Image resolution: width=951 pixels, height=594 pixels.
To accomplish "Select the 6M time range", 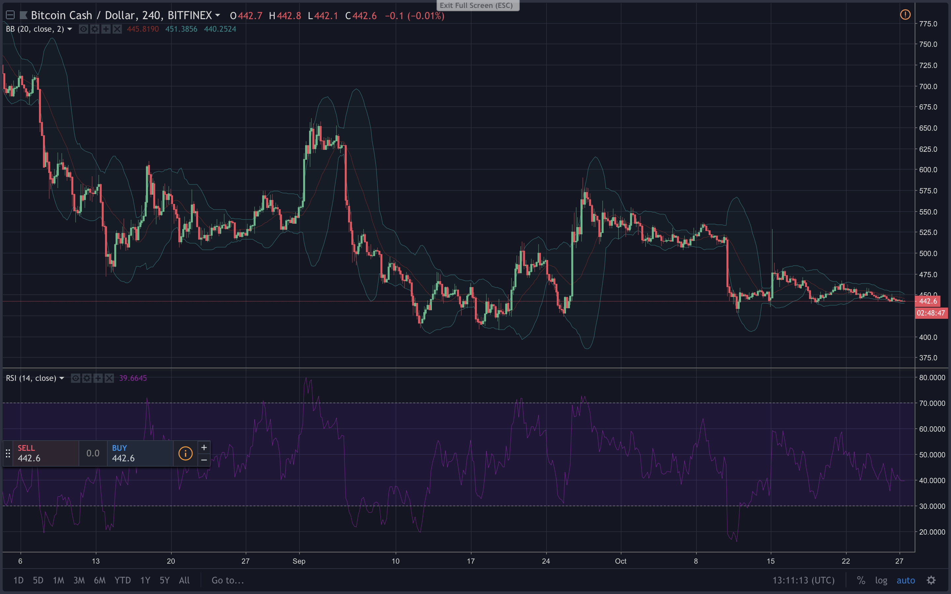I will pyautogui.click(x=100, y=580).
